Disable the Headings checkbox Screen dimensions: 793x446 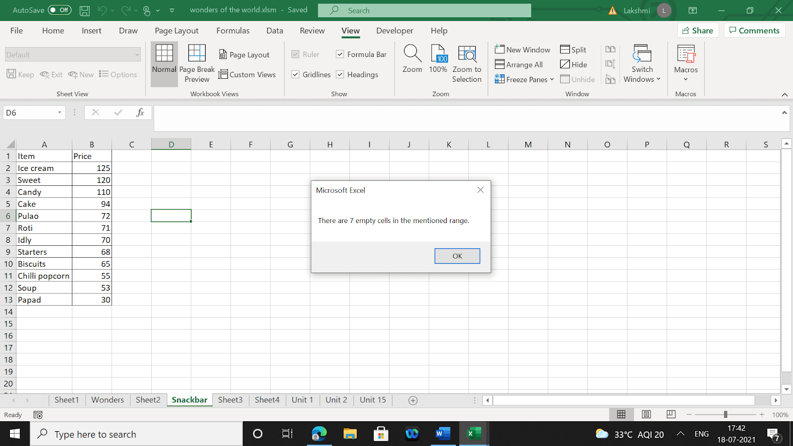pos(340,74)
